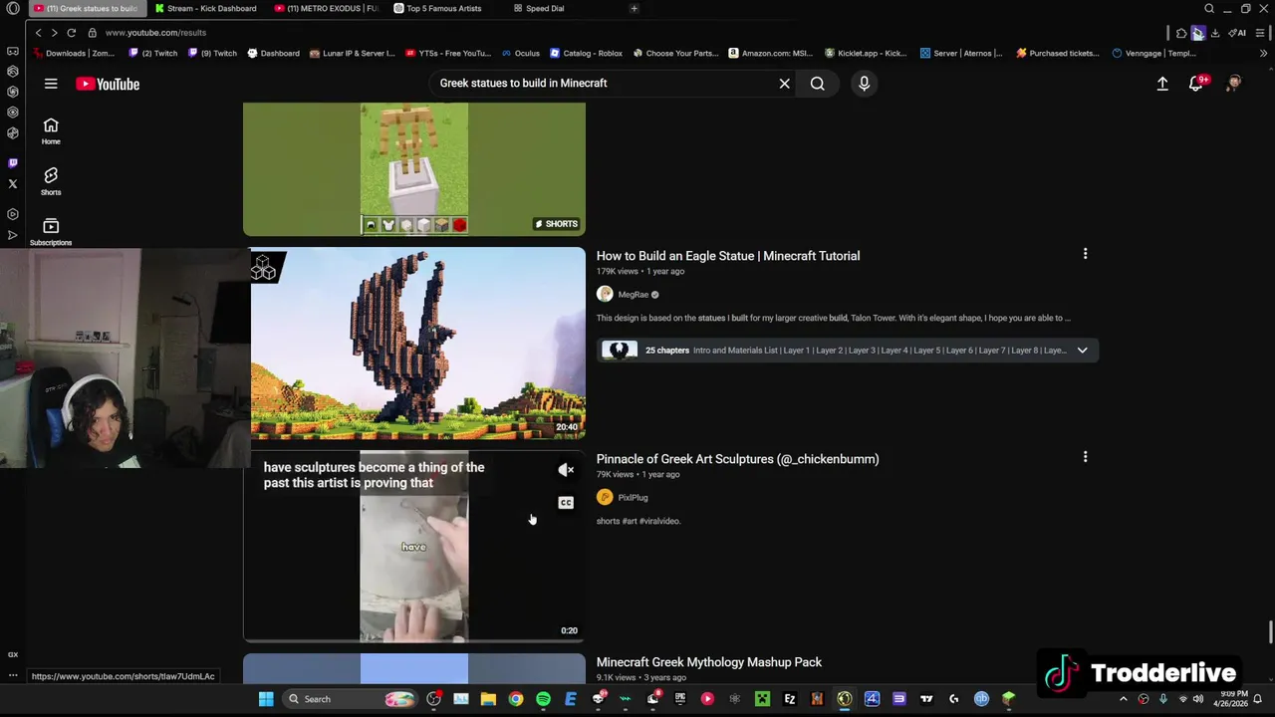The height and width of the screenshot is (717, 1275).
Task: Switch to the Top 5 Famous Artists tab
Action: 438,8
